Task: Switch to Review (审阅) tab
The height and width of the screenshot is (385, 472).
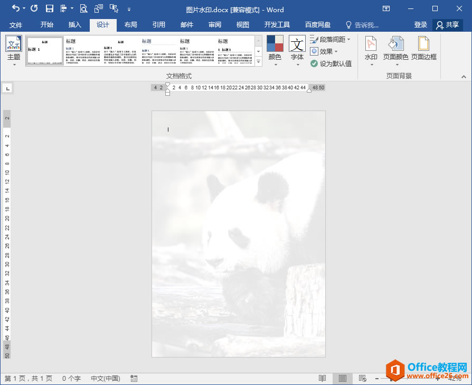Action: pos(215,25)
